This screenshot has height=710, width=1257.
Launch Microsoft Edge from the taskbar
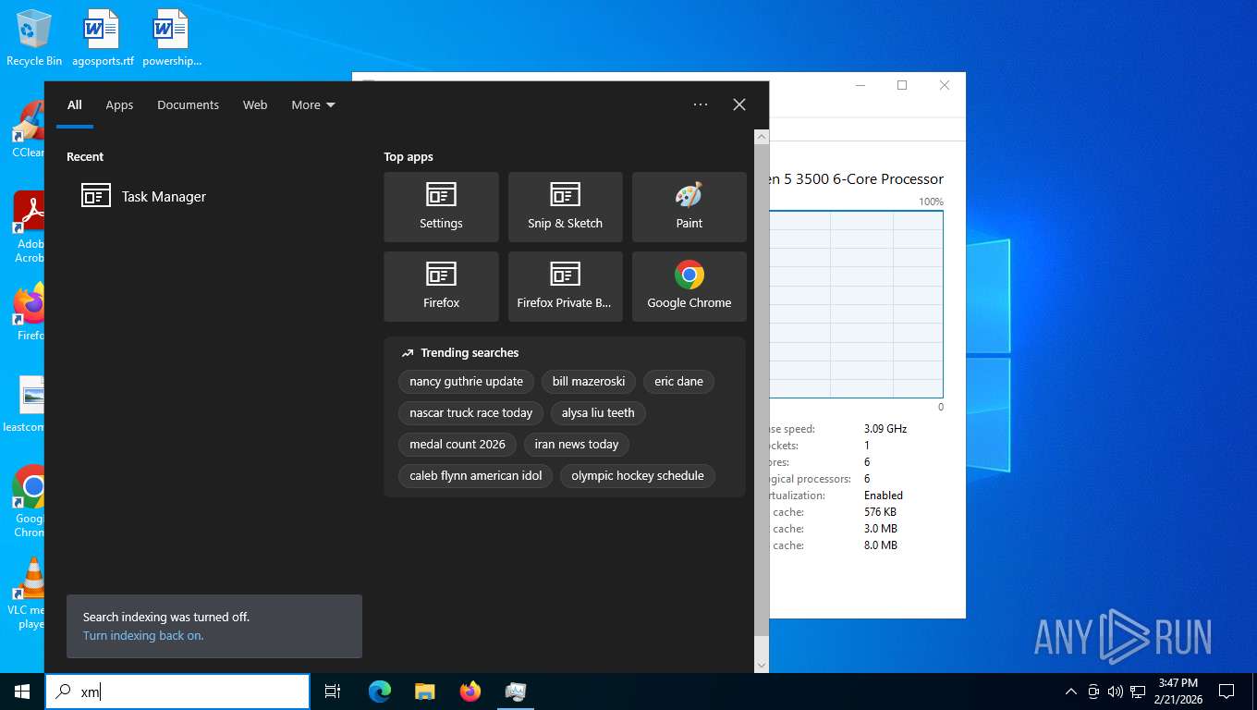point(380,692)
